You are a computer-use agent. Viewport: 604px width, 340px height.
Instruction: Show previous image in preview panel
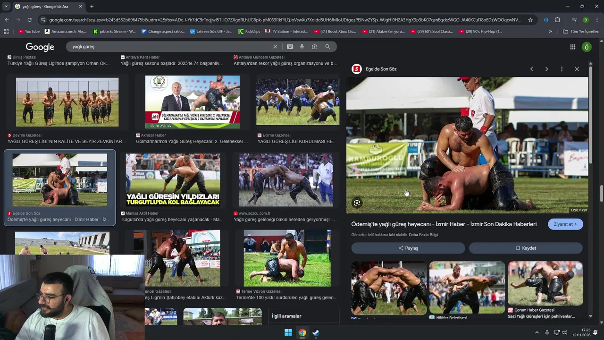coord(531,69)
